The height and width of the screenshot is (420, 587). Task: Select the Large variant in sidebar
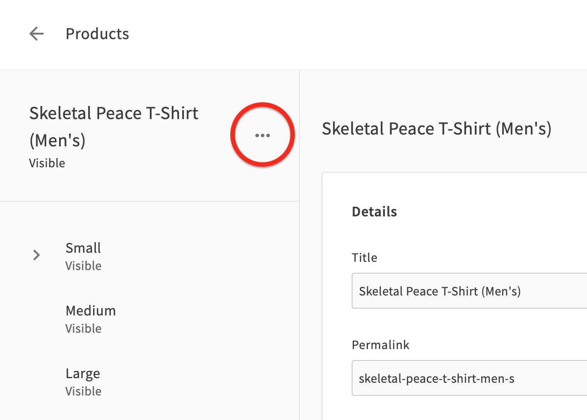coord(149,382)
